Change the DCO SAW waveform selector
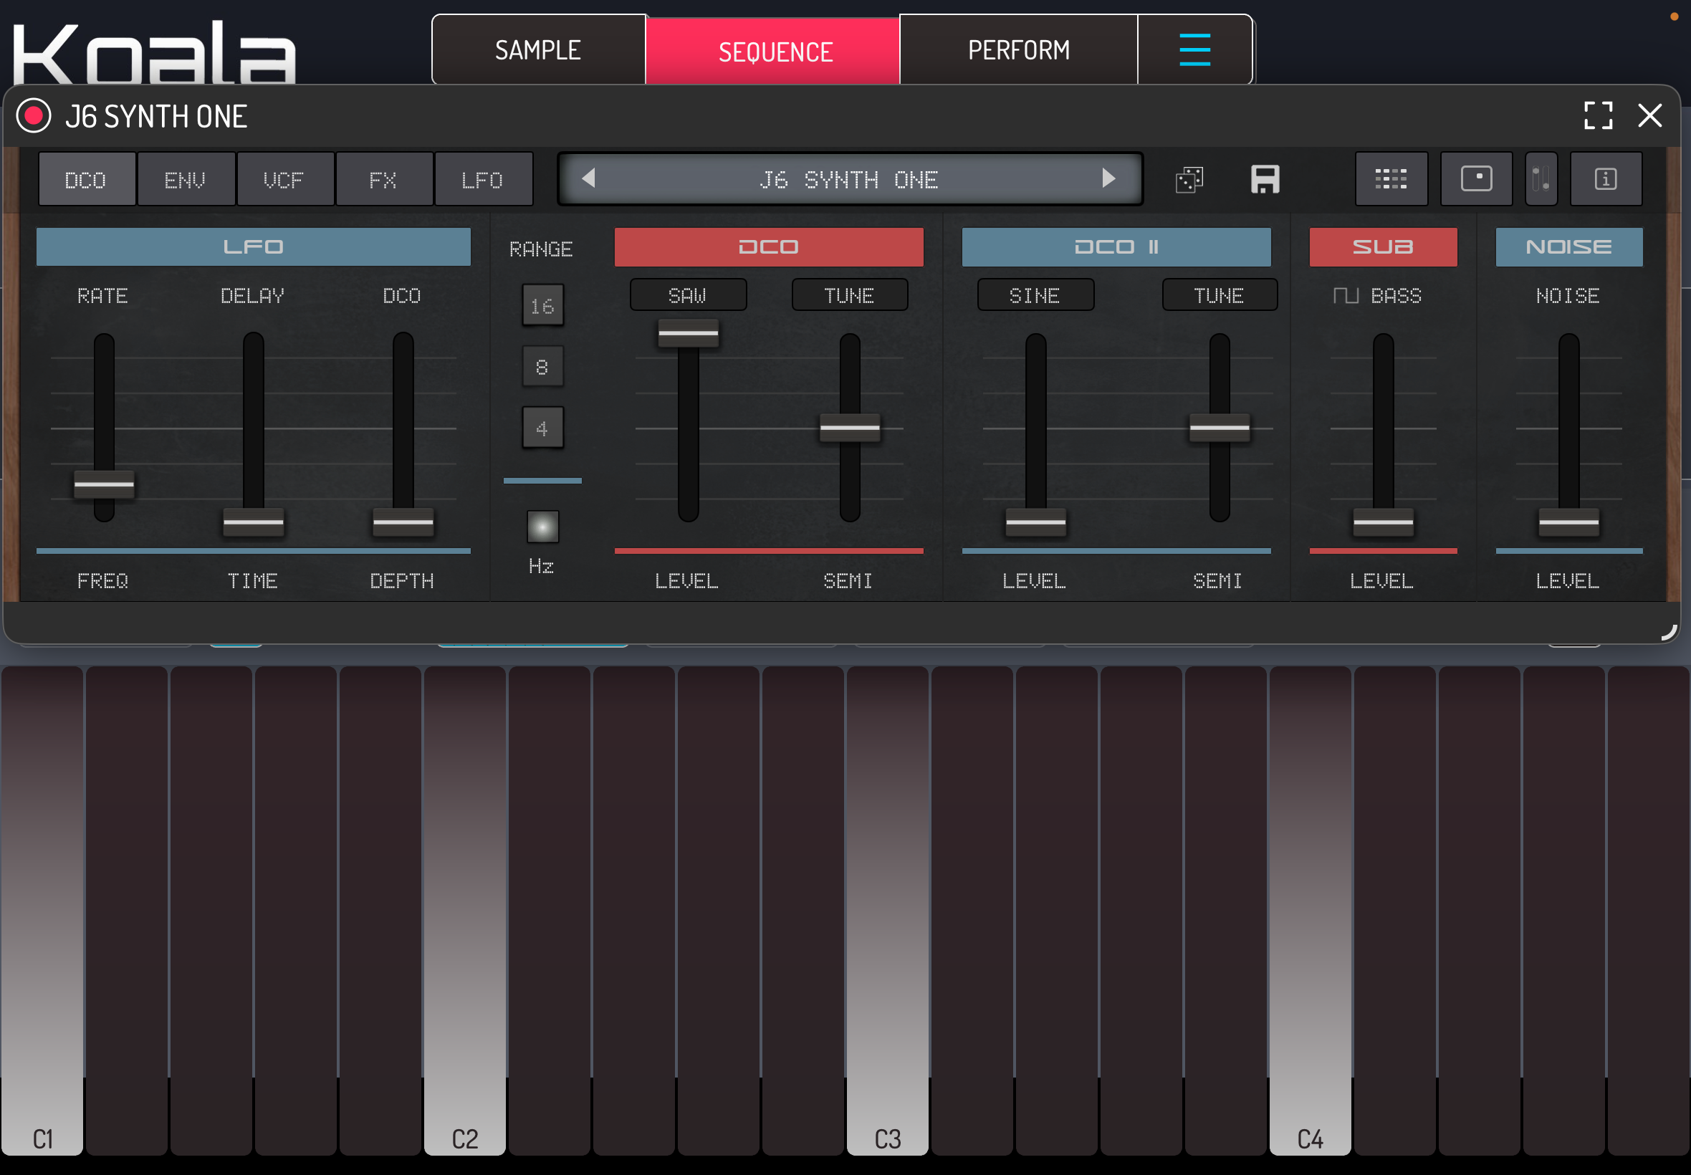Screen dimensions: 1691x1175 [688, 295]
